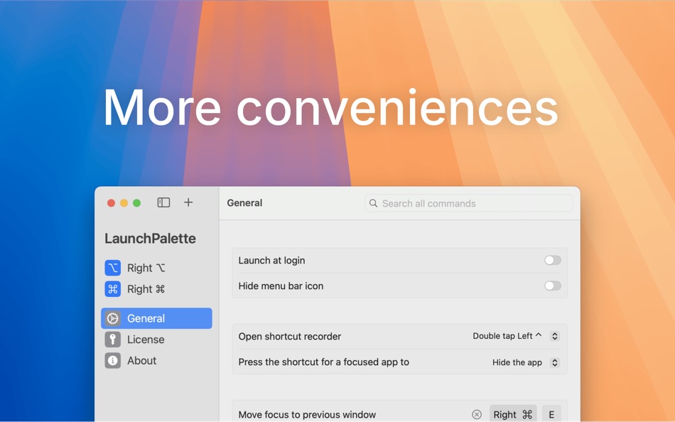Click the magnifier icon in search field
This screenshot has width=675, height=422.
tap(373, 203)
